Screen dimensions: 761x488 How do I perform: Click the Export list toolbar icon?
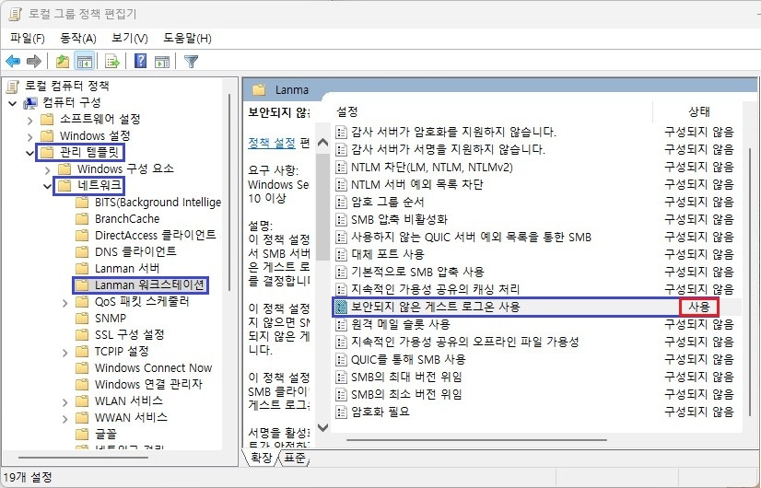112,61
